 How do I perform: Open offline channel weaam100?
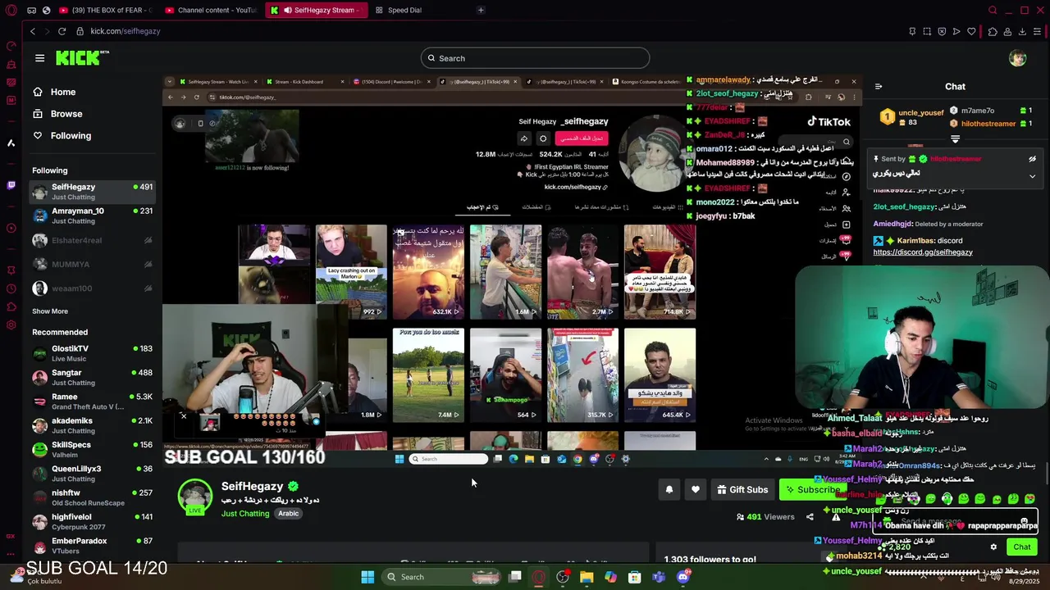[x=92, y=288]
